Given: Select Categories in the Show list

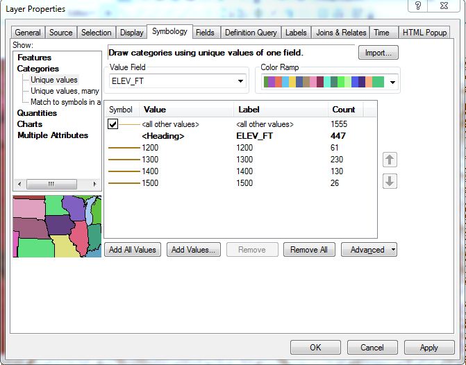Looking at the screenshot, I should click(38, 69).
